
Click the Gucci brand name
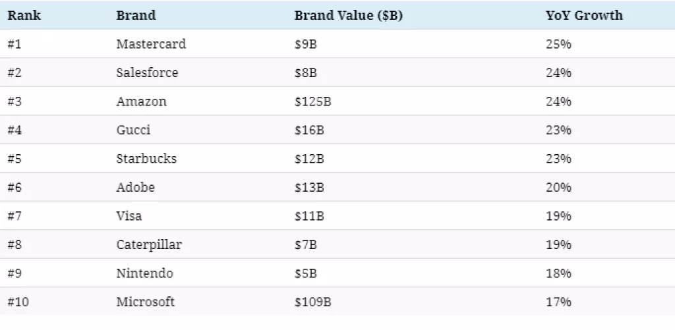click(133, 130)
